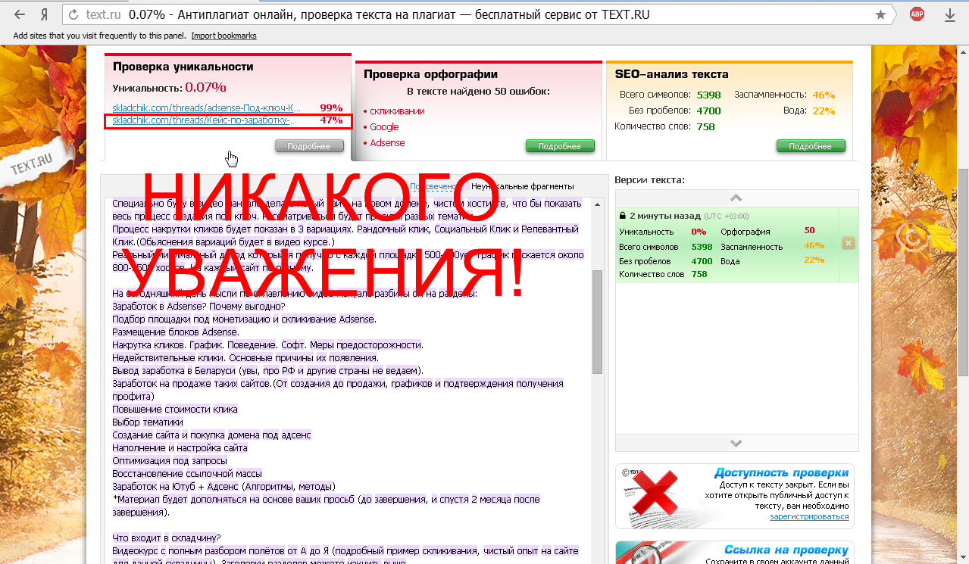Open the Import bookmarks link

click(x=223, y=36)
